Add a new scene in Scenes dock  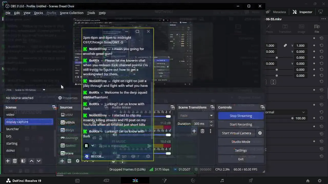8,161
